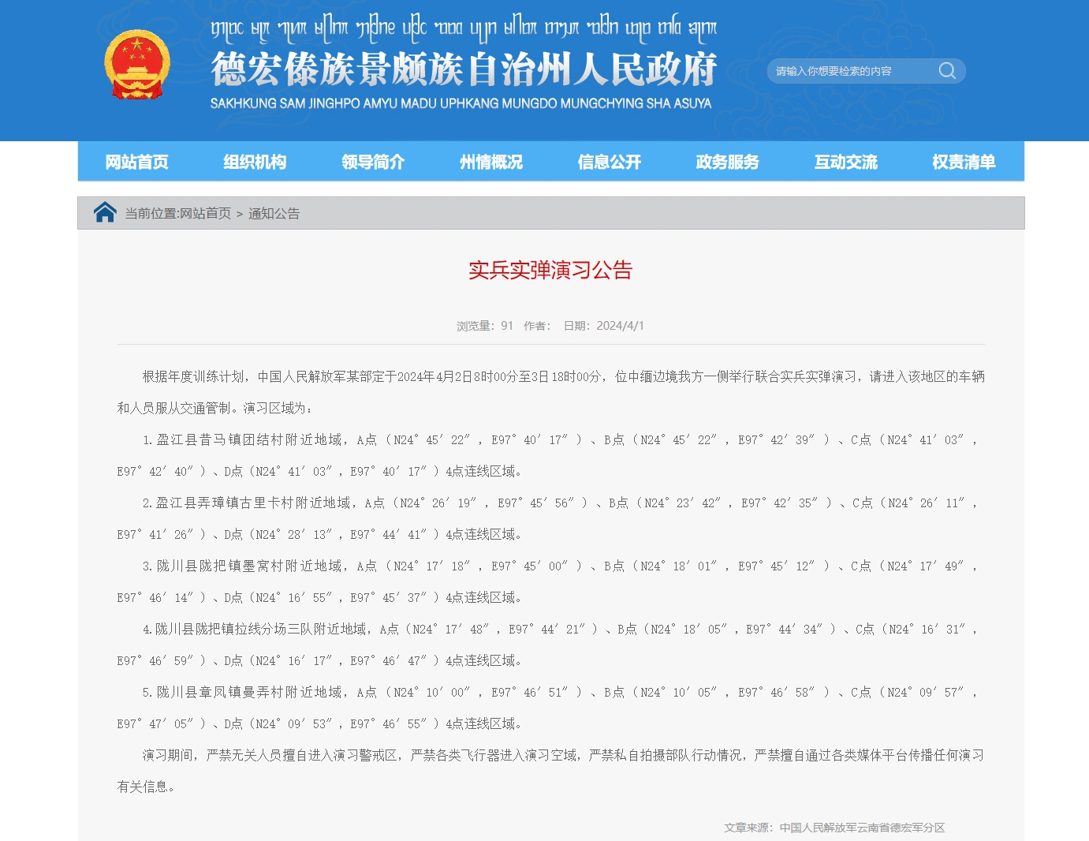Open the 信息公开 menu item
Screen dimensions: 1089x841
pos(610,162)
